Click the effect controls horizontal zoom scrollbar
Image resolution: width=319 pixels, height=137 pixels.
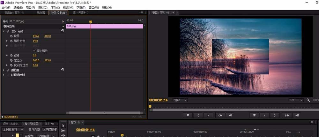click(105, 113)
